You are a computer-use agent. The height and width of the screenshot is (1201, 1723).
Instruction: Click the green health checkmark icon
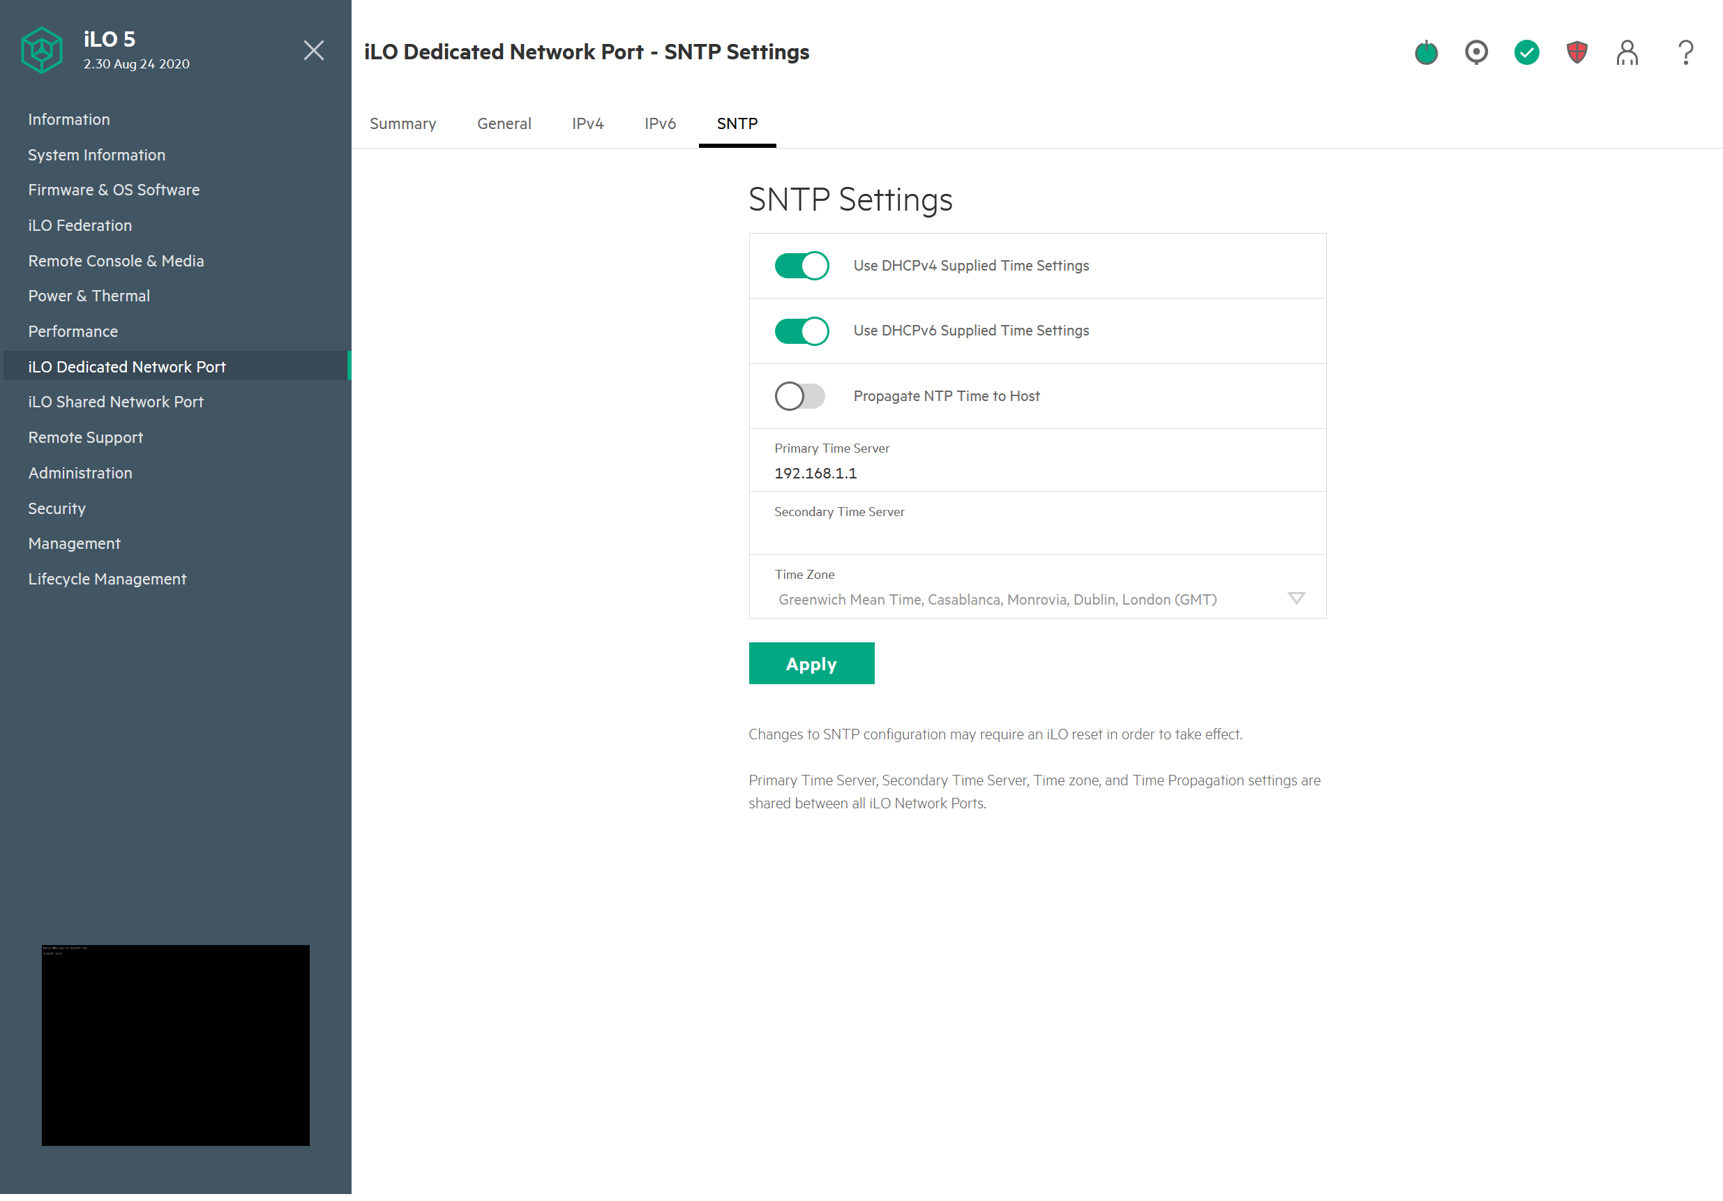pyautogui.click(x=1526, y=52)
